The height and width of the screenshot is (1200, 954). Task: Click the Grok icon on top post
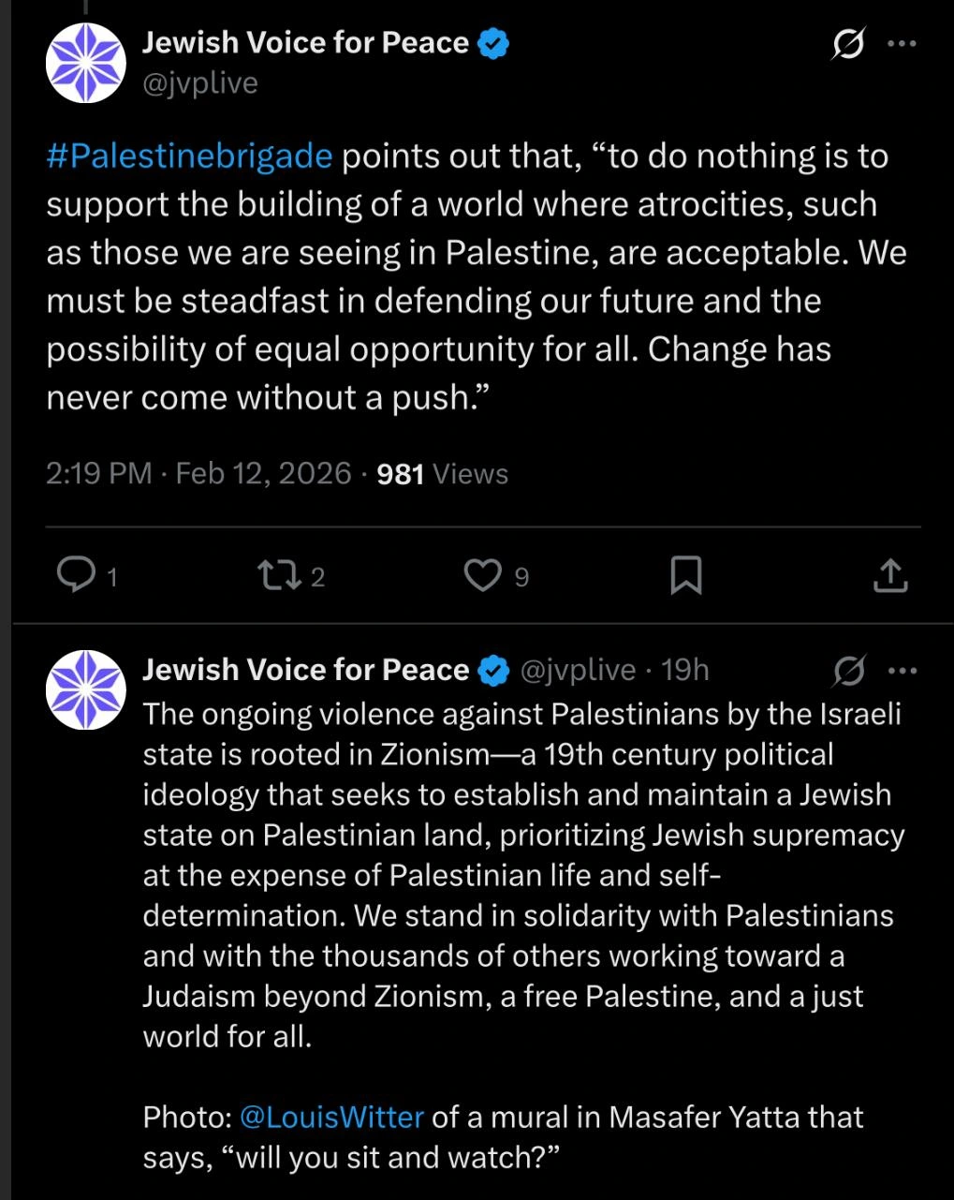[x=848, y=44]
